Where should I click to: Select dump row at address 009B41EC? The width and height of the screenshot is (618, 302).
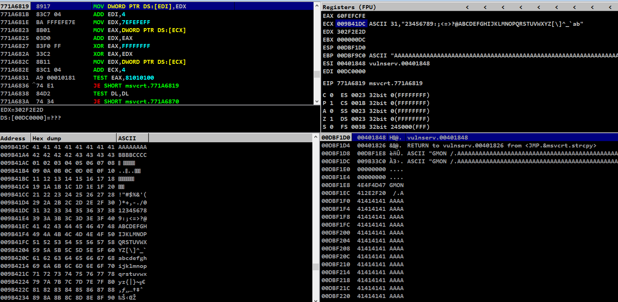(x=156, y=226)
